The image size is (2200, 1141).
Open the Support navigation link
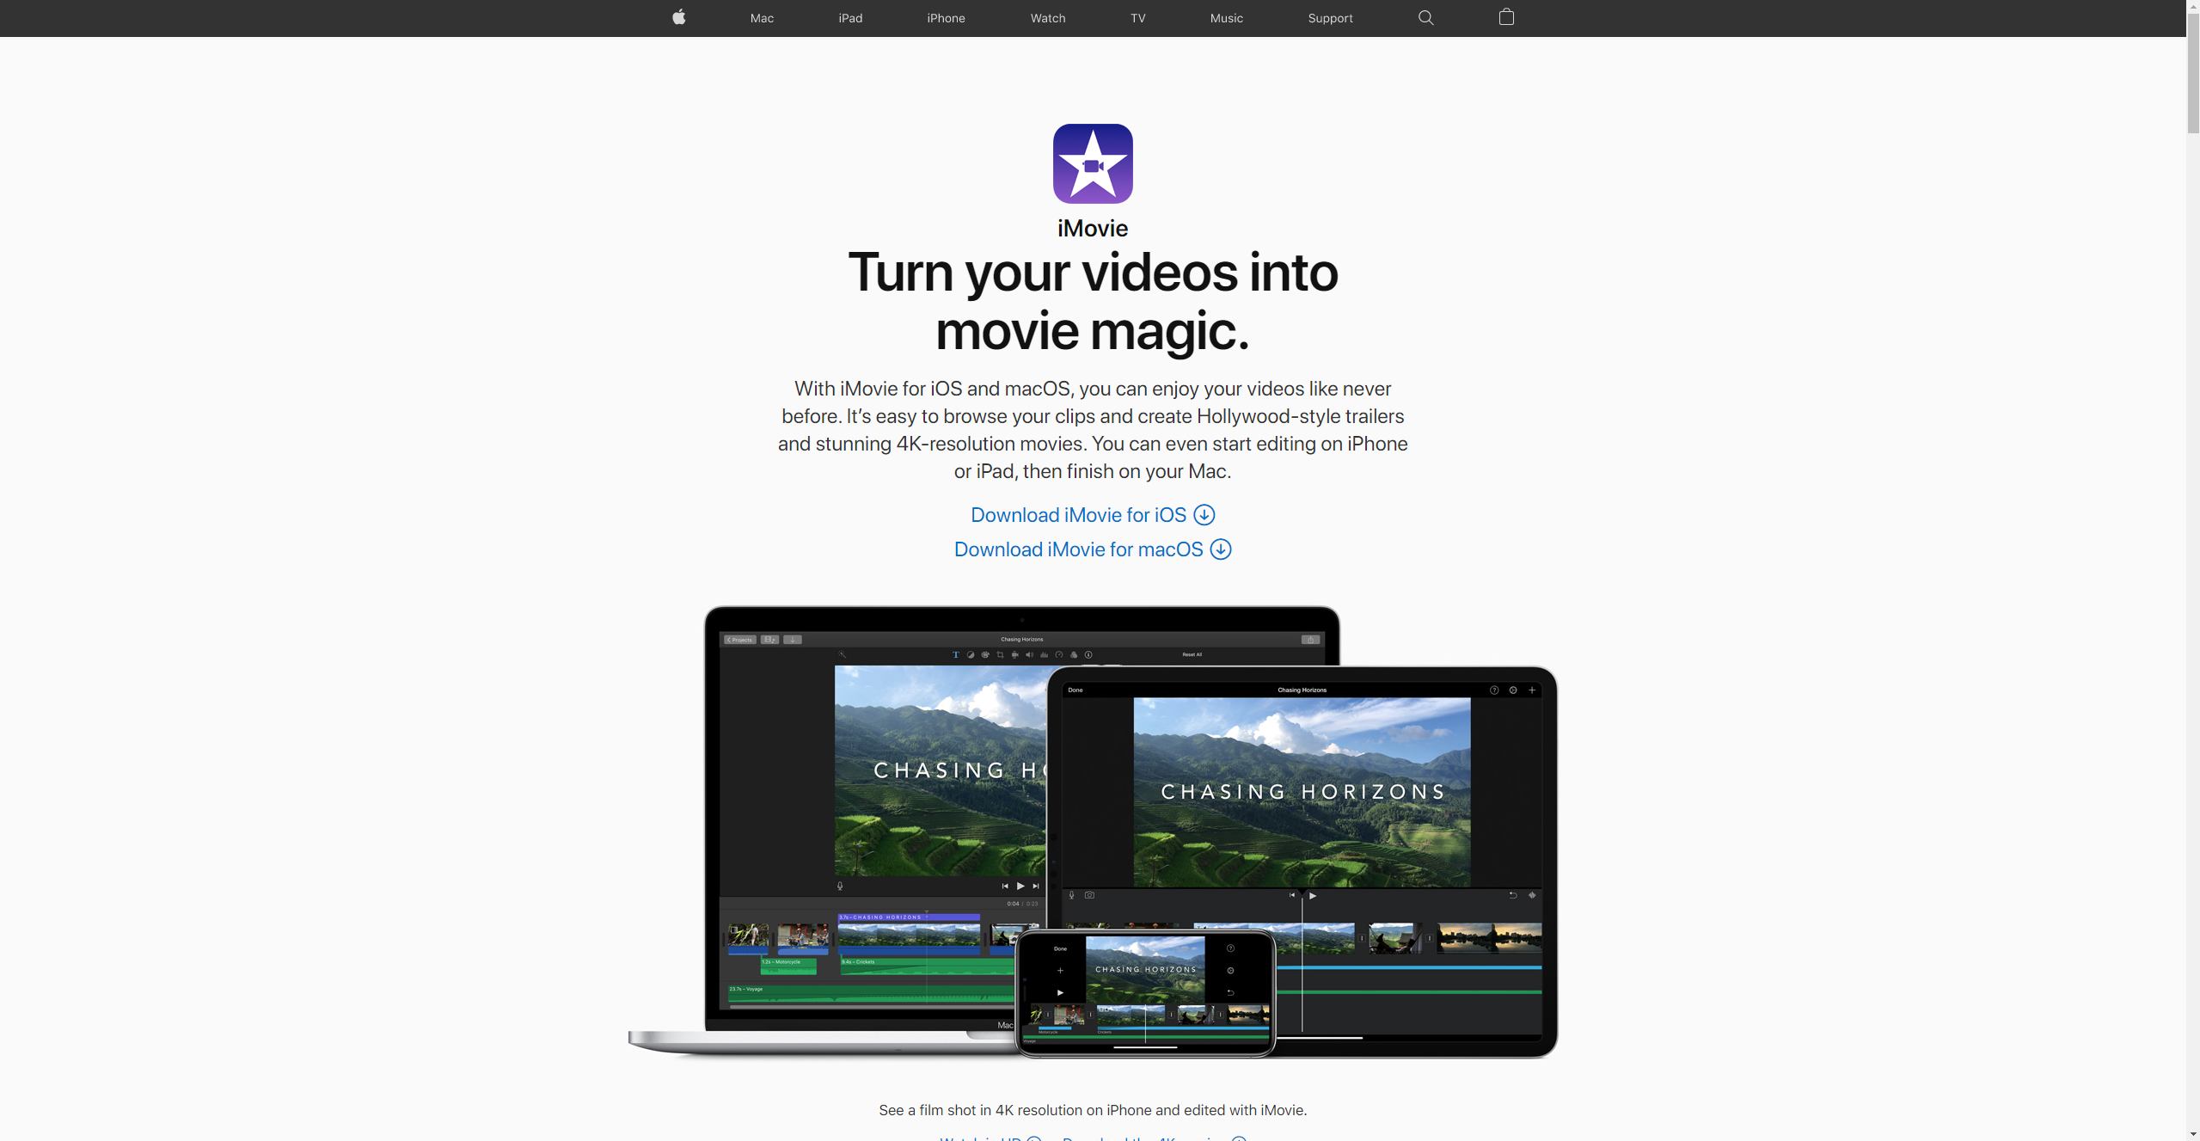pos(1330,18)
